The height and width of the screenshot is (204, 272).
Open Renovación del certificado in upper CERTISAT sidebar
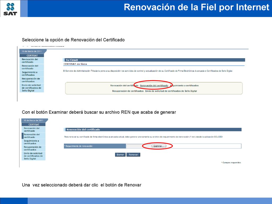[32, 67]
